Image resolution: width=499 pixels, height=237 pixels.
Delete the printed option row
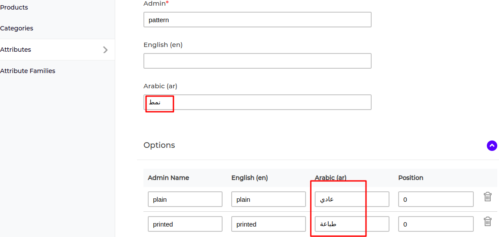pos(488,221)
